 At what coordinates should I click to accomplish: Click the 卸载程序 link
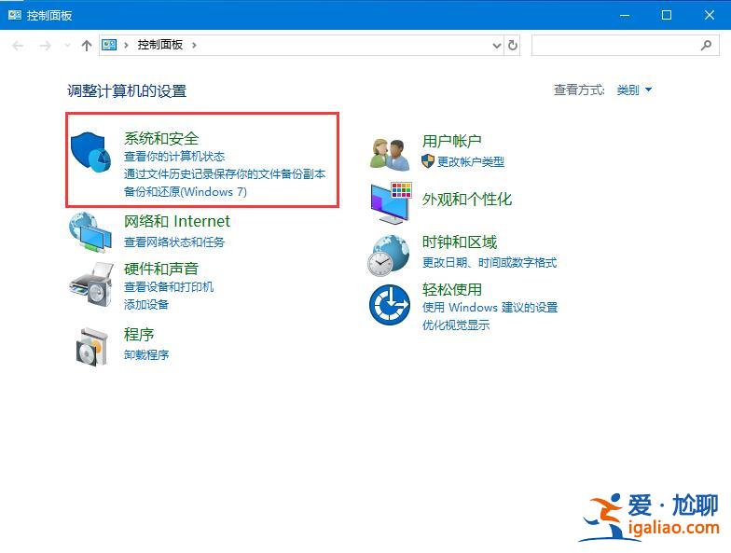[146, 354]
